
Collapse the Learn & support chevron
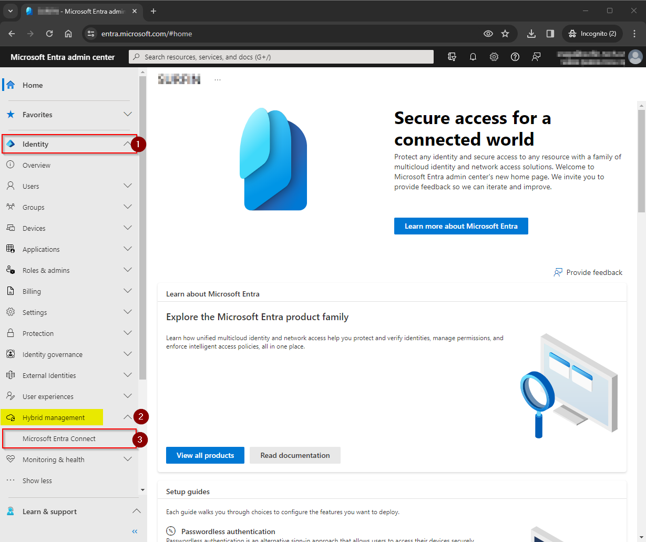pos(136,511)
